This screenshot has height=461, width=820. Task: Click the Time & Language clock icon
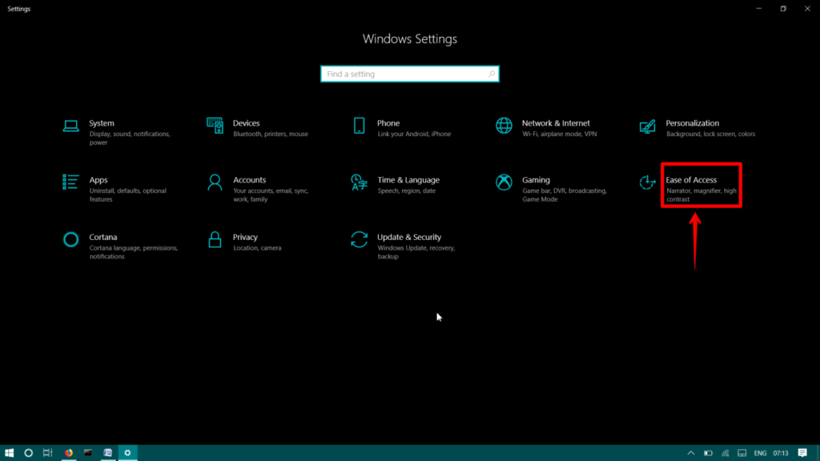pyautogui.click(x=360, y=182)
